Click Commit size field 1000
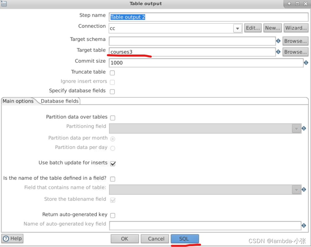The image size is (311, 247). pyautogui.click(x=206, y=63)
